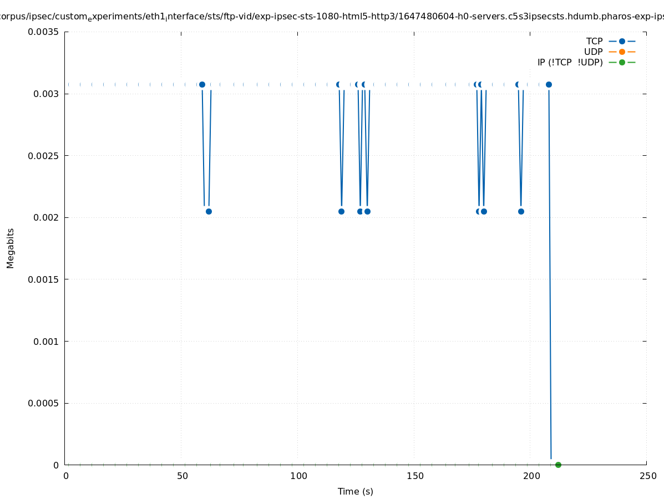Image resolution: width=664 pixels, height=499 pixels.
Task: Click the blue TCP legend marker
Action: (x=622, y=42)
